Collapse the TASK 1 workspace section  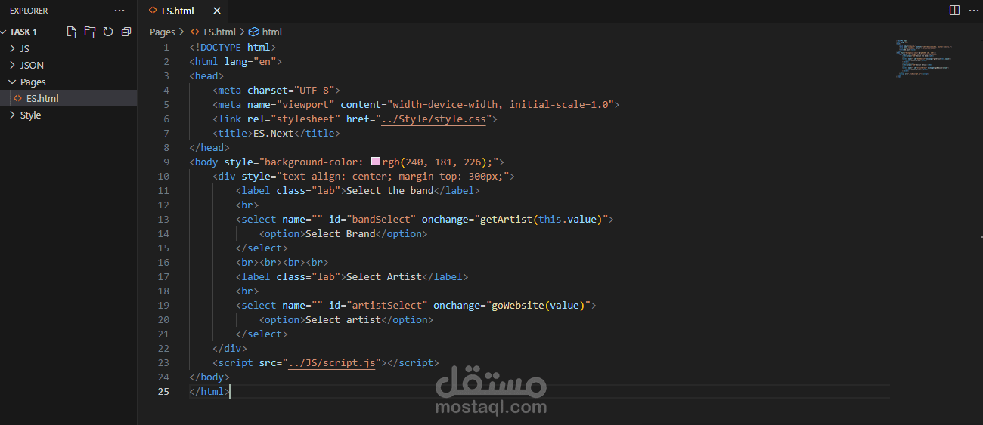tap(23, 32)
